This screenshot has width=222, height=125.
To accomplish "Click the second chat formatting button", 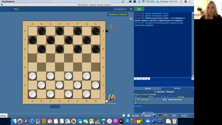I will click(x=142, y=79).
